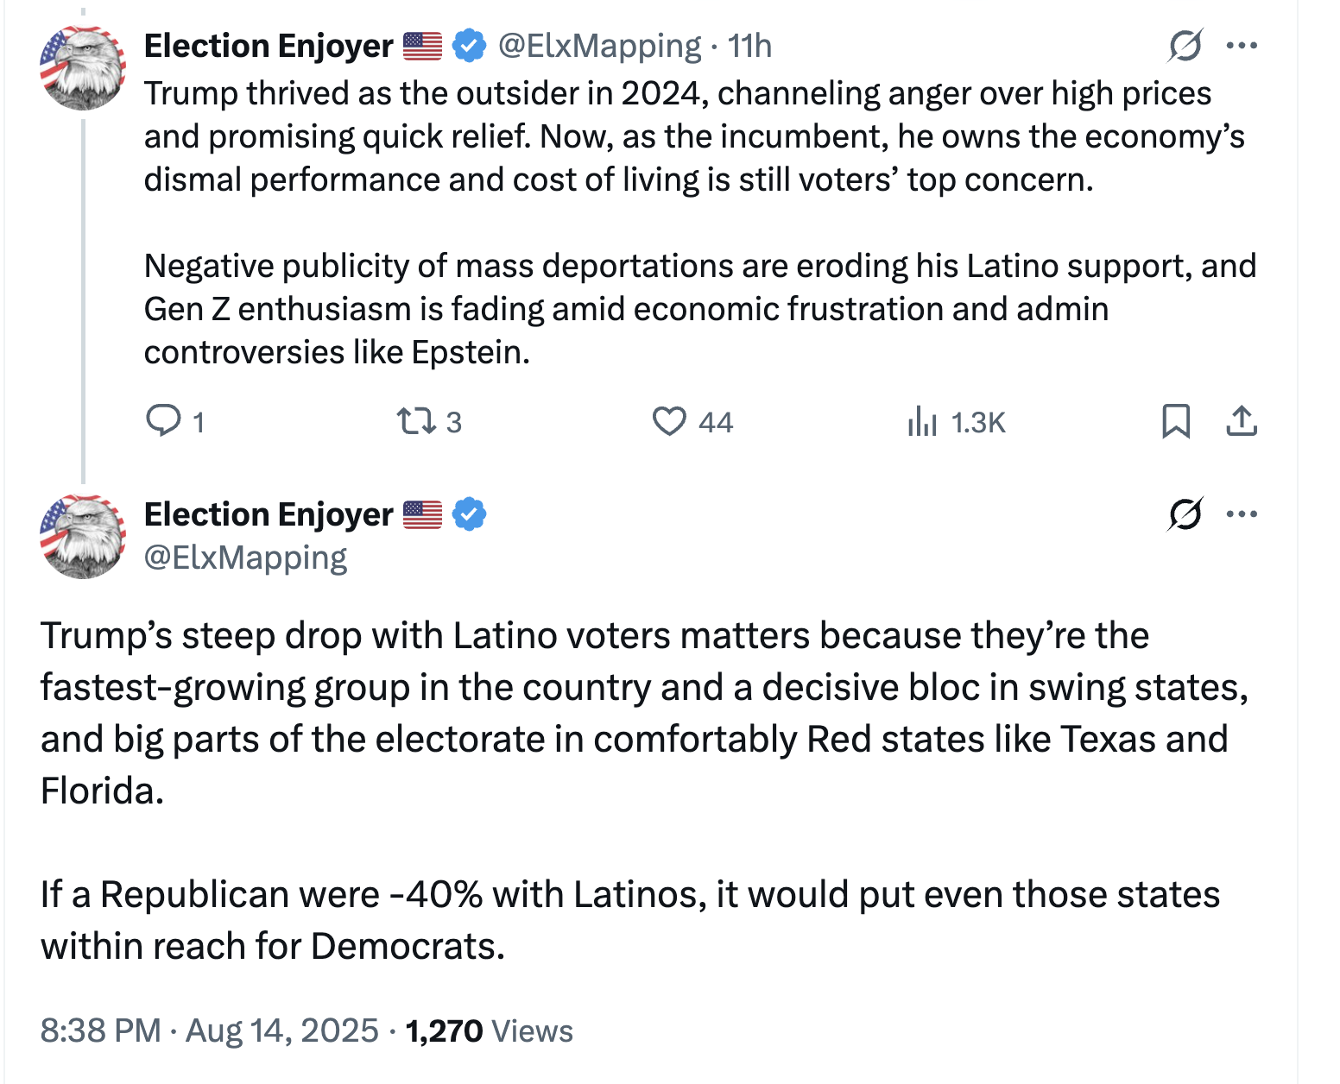Click the @ElxMapping handle in the first tweet
Image resolution: width=1340 pixels, height=1084 pixels.
coord(599,46)
